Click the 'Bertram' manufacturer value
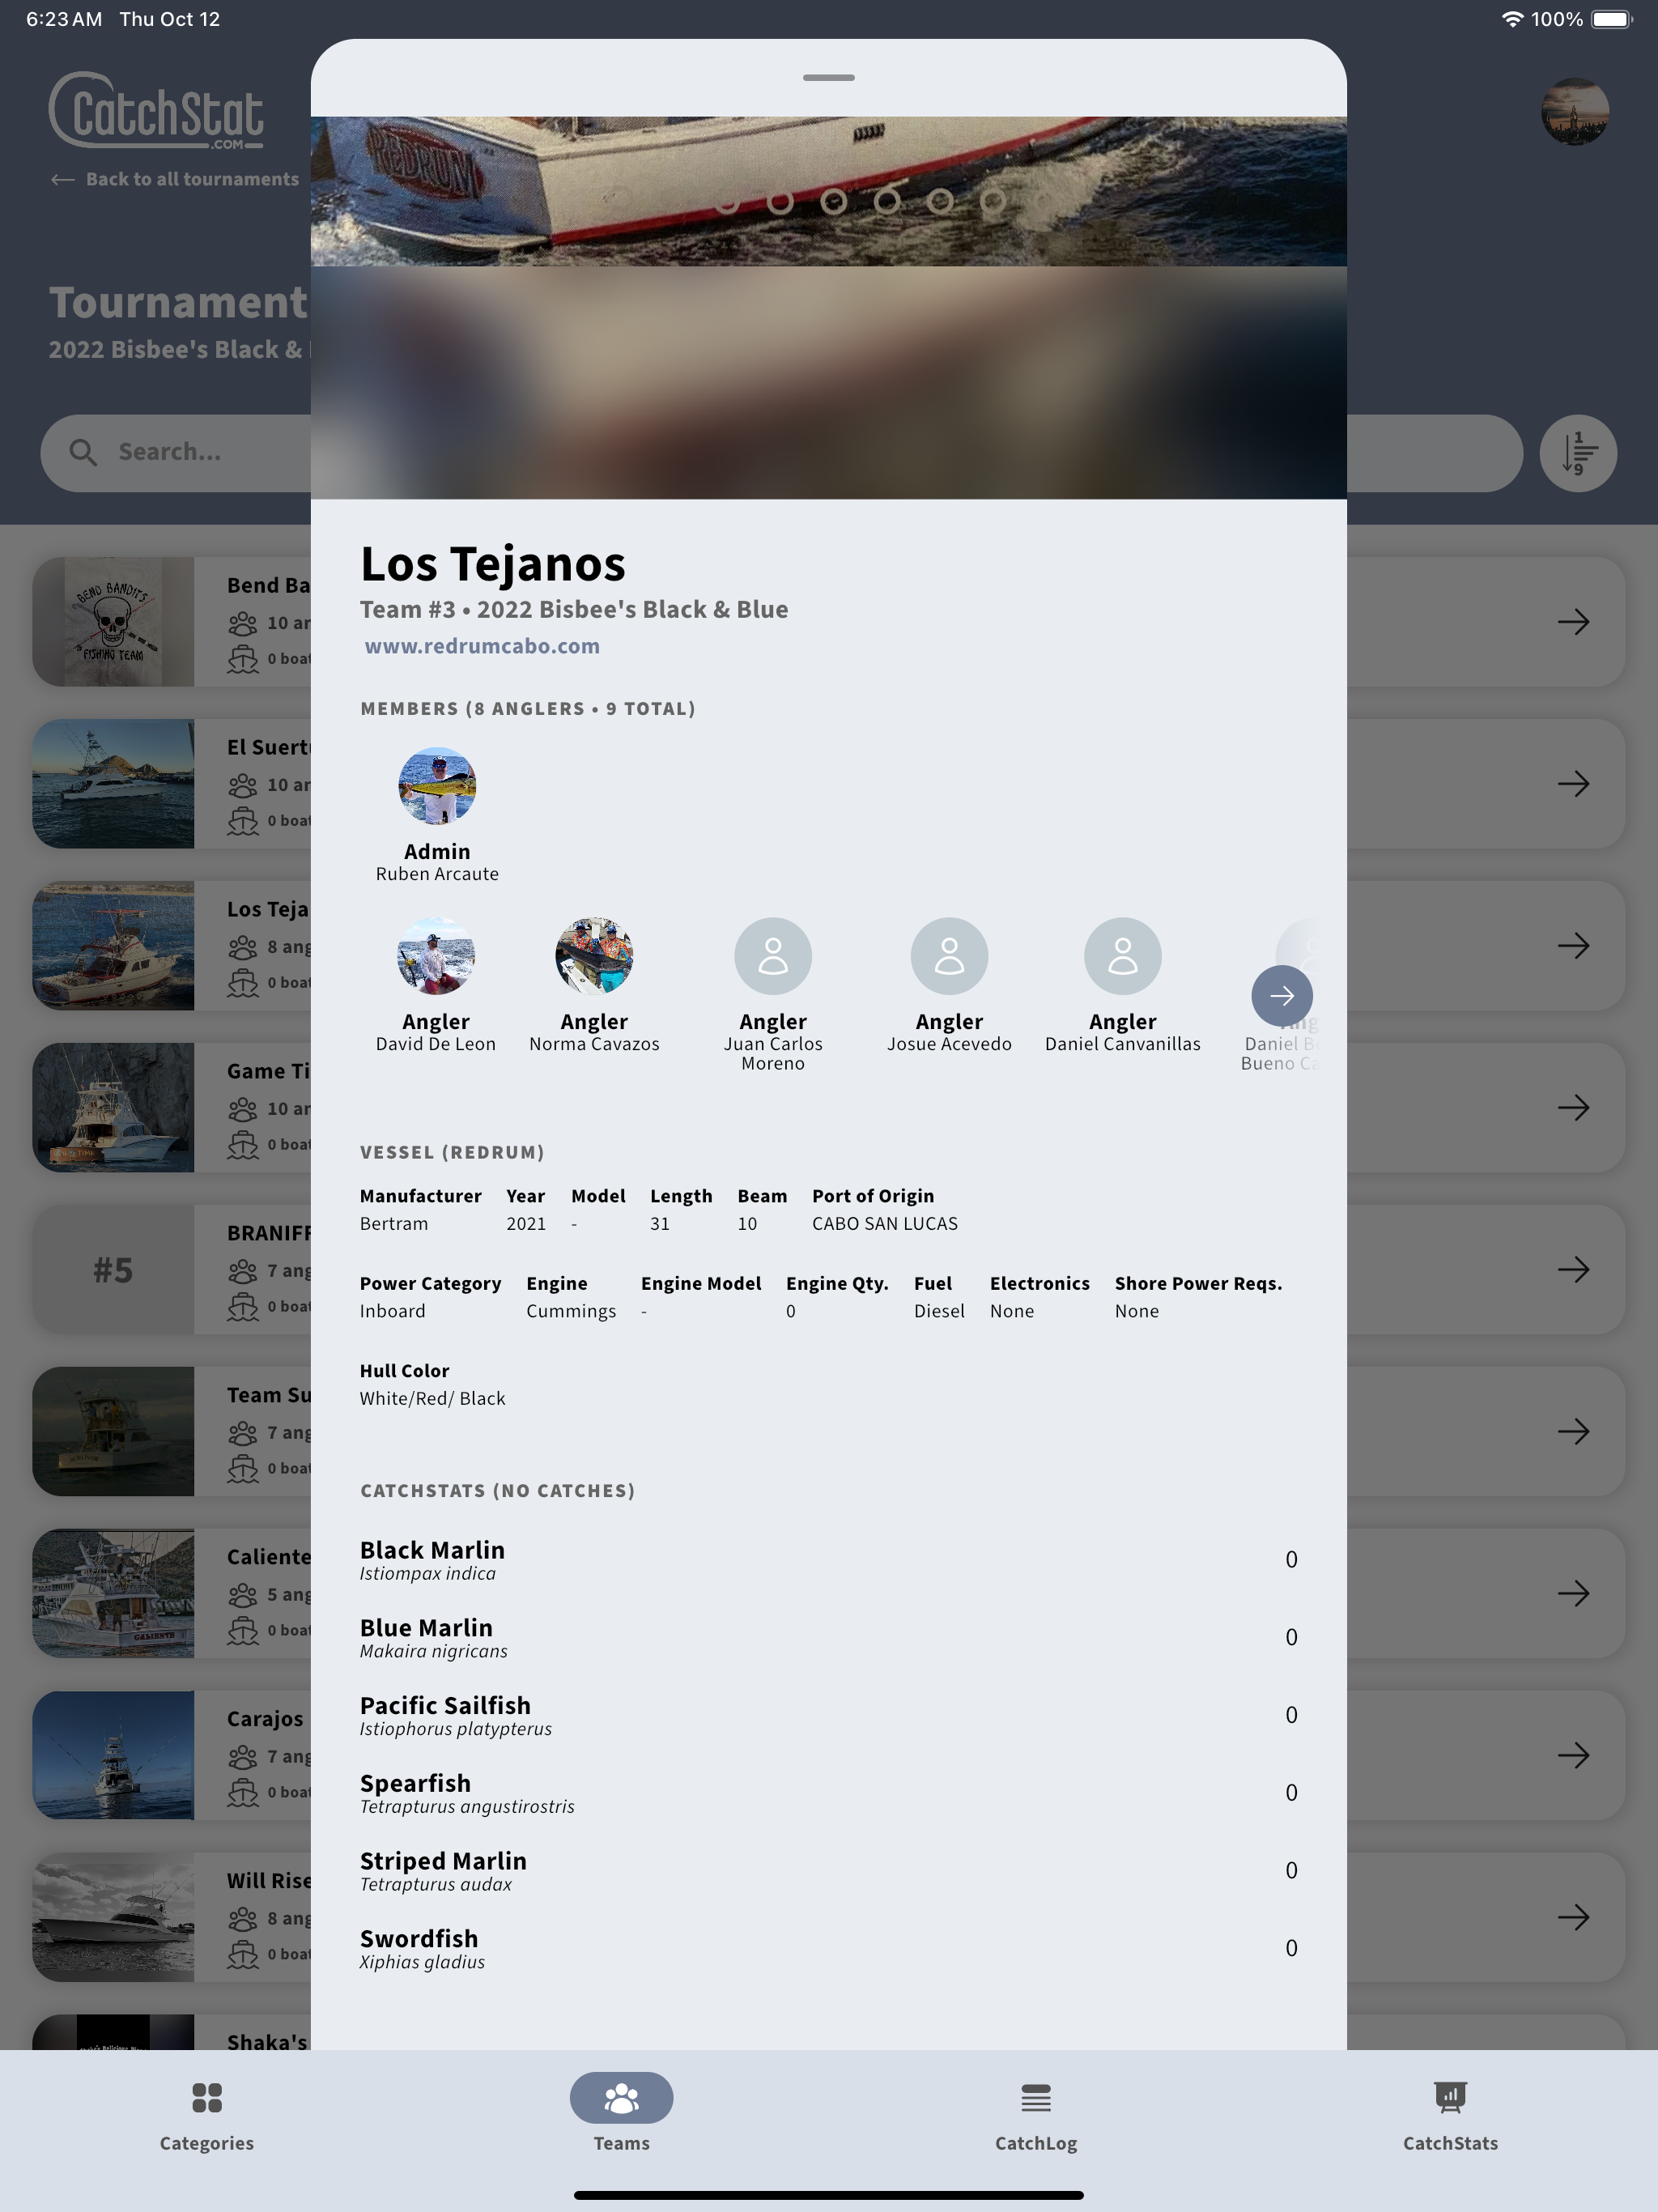Screen dimensions: 1658x2212 pos(394,1223)
